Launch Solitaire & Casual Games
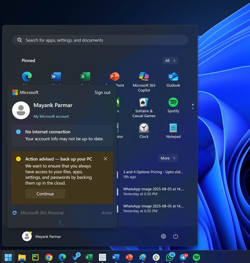This screenshot has width=250, height=263. click(x=144, y=108)
